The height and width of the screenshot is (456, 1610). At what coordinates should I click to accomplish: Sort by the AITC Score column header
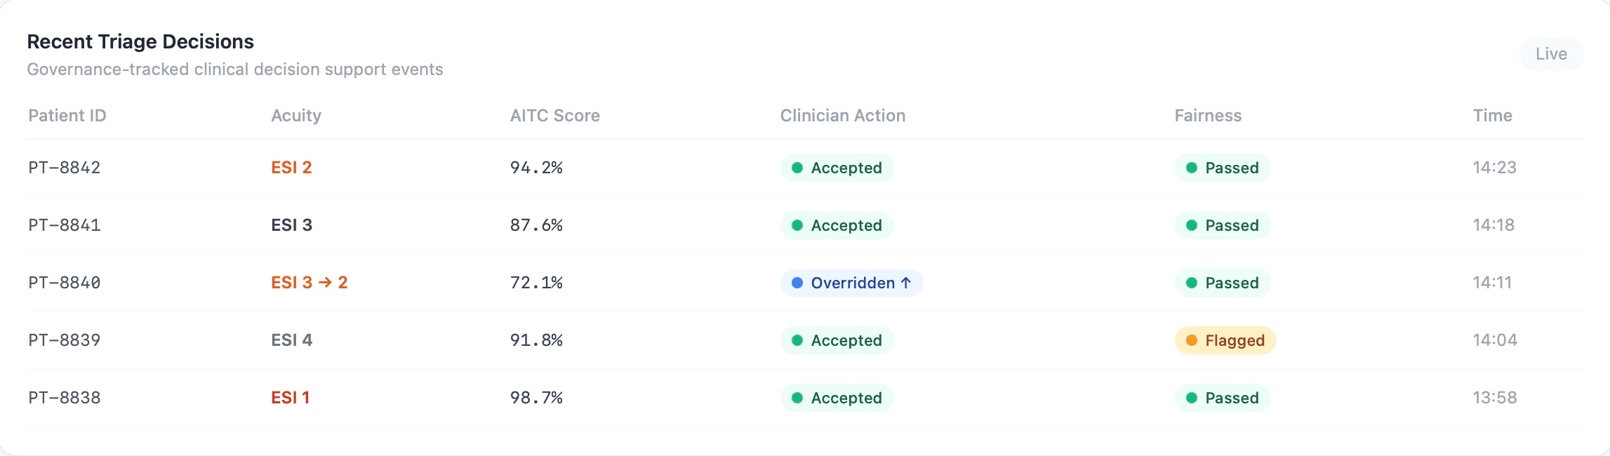coord(555,116)
